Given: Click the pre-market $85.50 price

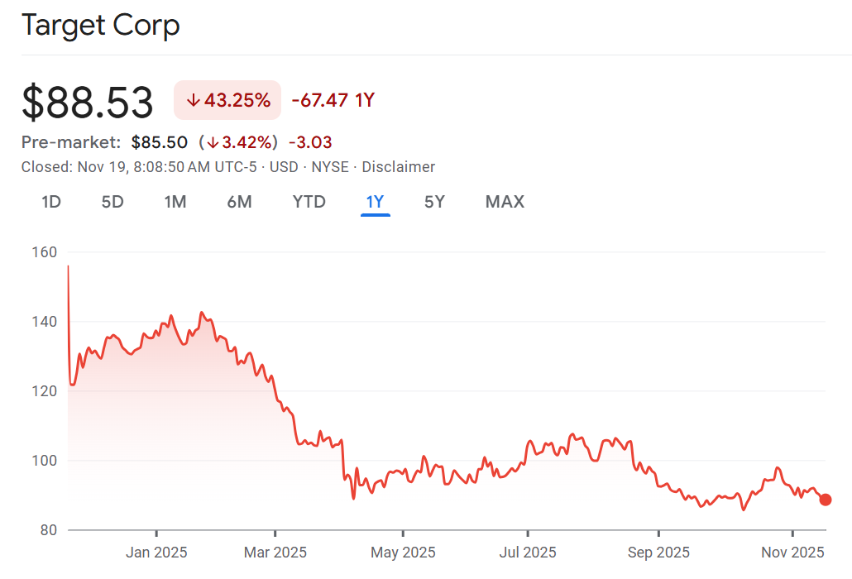Looking at the screenshot, I should [x=160, y=142].
